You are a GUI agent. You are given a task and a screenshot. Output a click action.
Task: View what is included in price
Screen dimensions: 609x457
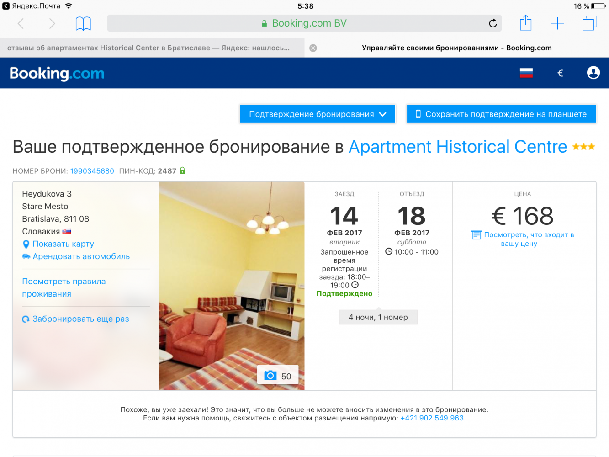(x=524, y=239)
